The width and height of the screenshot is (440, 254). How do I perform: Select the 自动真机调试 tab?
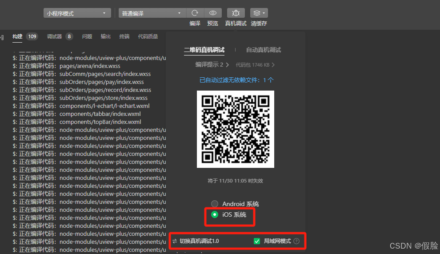[264, 50]
